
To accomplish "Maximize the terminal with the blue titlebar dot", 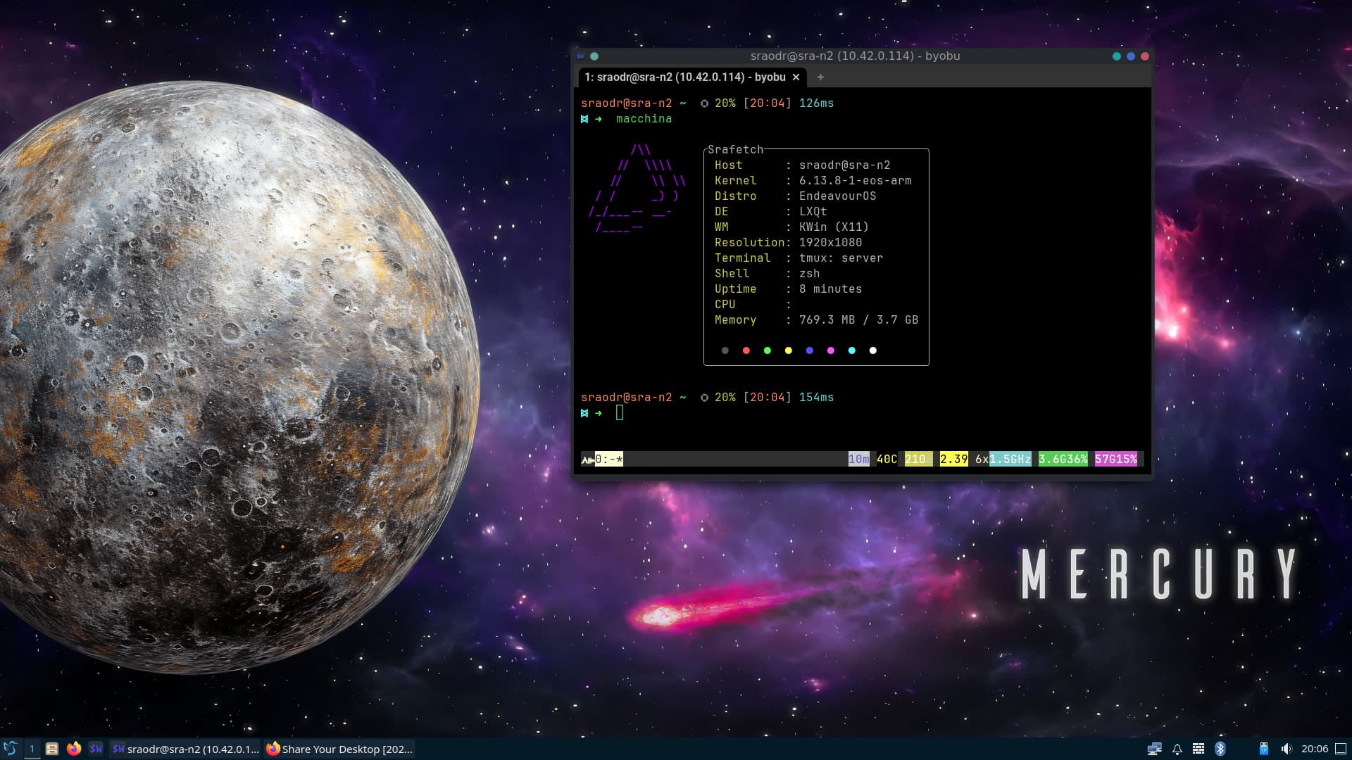I will click(1131, 56).
